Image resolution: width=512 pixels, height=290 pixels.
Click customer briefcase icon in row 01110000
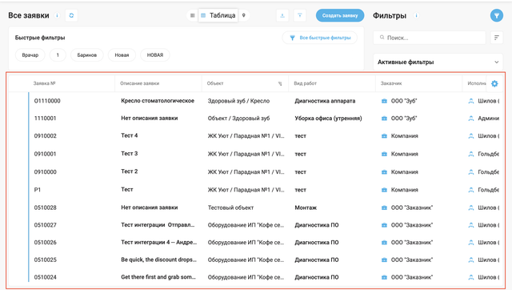coord(384,101)
